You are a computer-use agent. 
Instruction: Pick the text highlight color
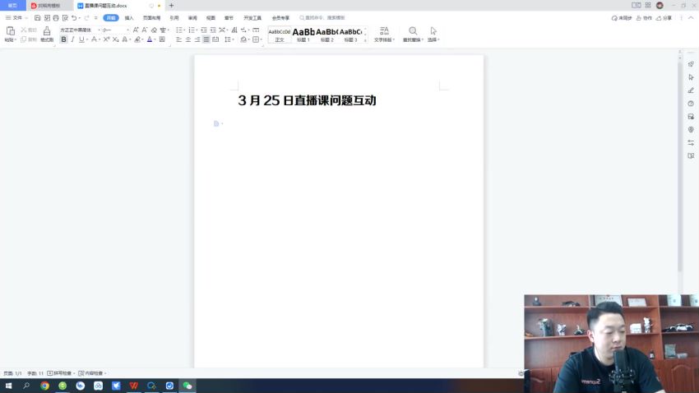(138, 39)
